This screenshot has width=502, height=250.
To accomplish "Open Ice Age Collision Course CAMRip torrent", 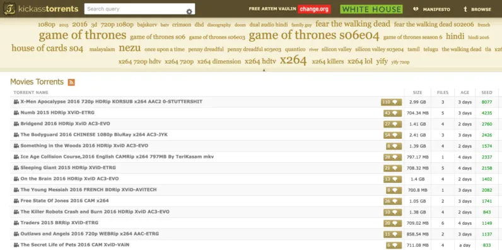I will click(117, 157).
